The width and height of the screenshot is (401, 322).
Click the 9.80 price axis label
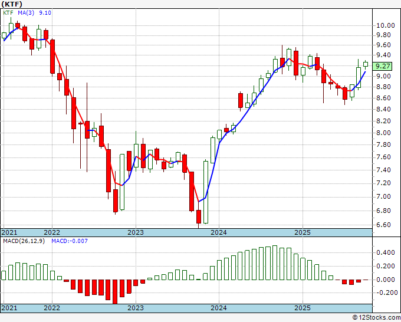tap(383, 35)
